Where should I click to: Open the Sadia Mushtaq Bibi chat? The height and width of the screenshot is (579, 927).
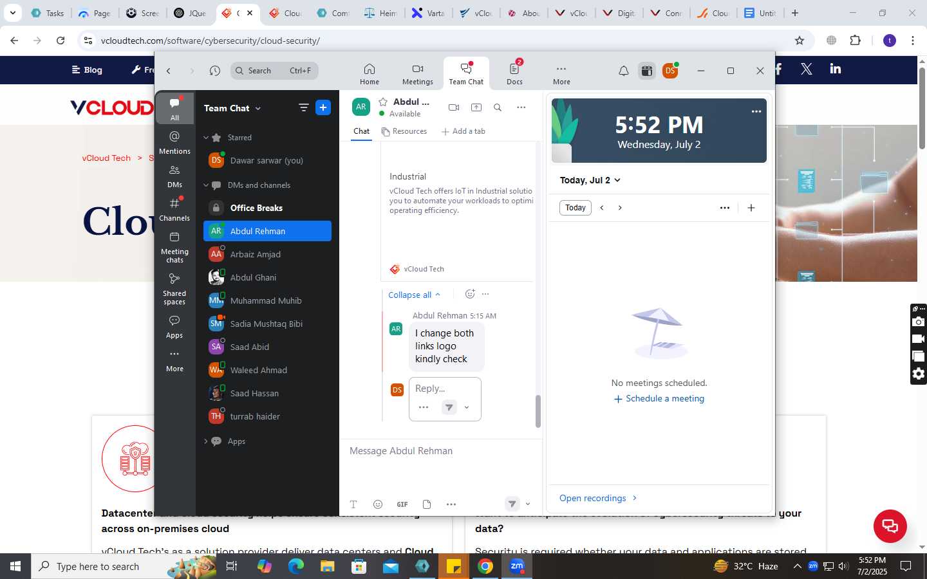click(267, 324)
